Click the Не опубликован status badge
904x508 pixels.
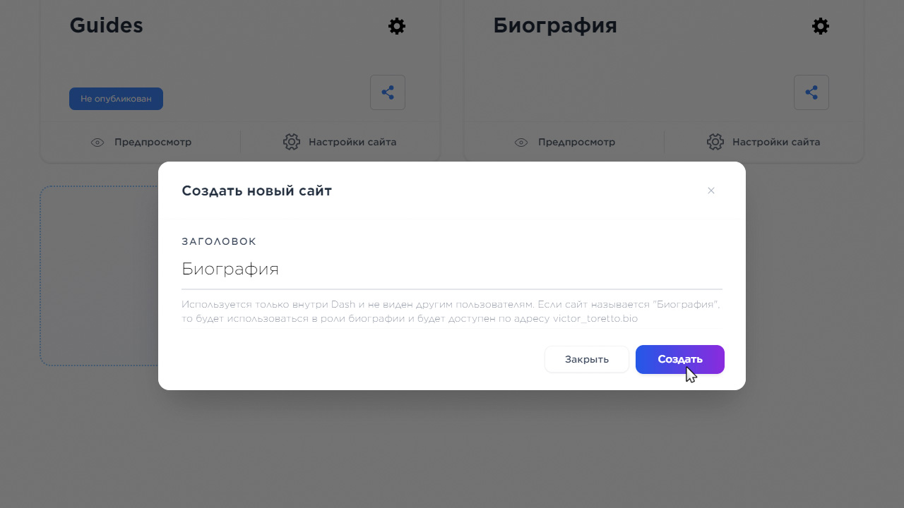[116, 99]
